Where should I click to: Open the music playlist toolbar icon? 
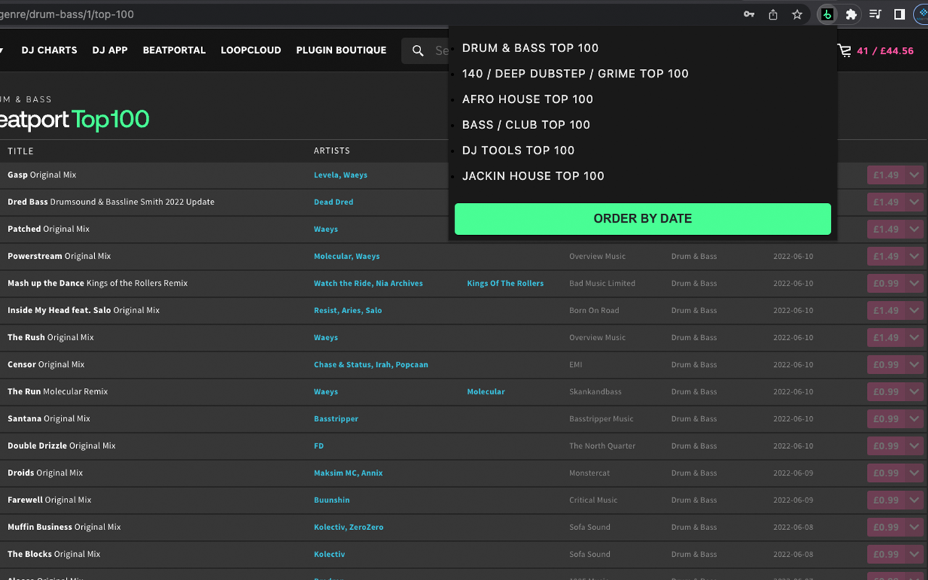(875, 14)
